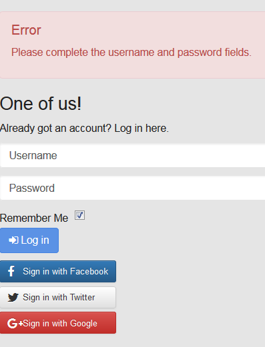The width and height of the screenshot is (265, 347).
Task: Click the 'Log in here.' text
Action: 142,129
